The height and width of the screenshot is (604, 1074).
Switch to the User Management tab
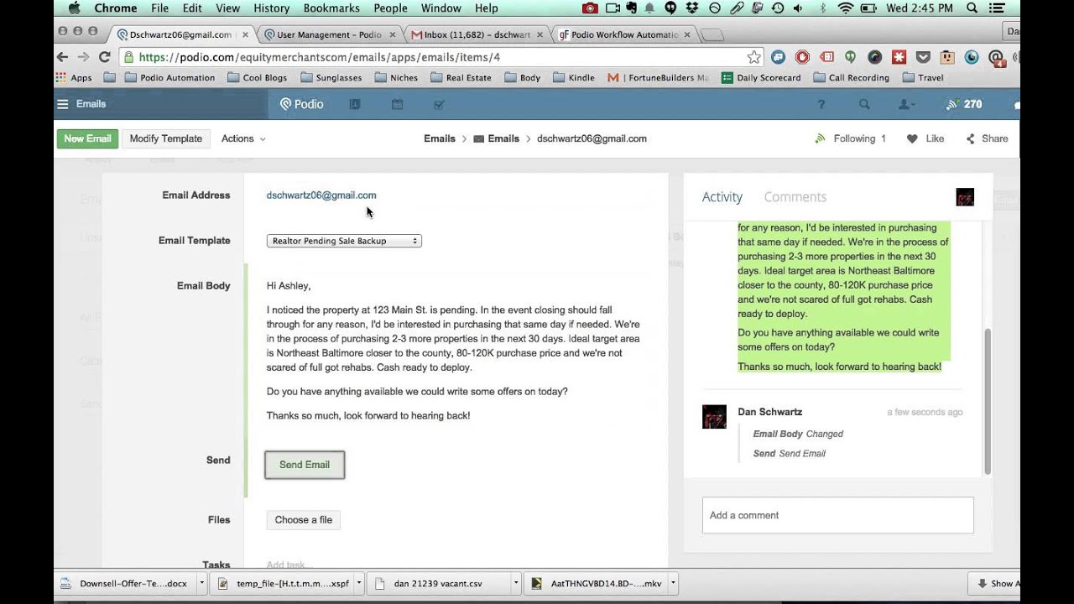pyautogui.click(x=327, y=34)
